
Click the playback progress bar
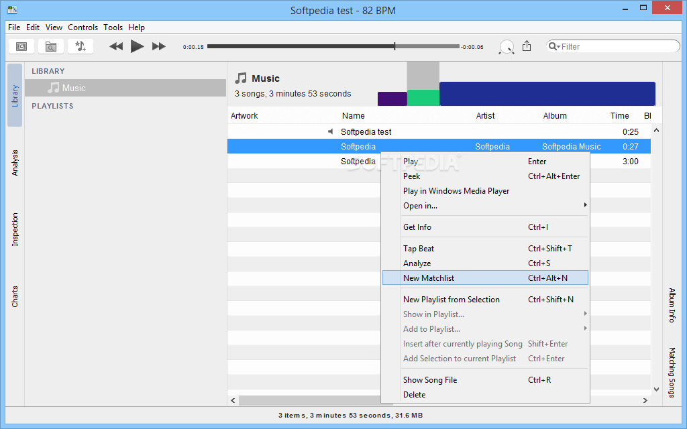point(333,46)
